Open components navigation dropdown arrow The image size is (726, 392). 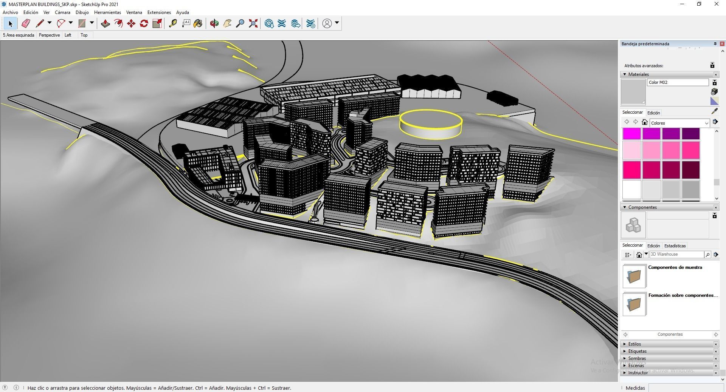coord(646,254)
